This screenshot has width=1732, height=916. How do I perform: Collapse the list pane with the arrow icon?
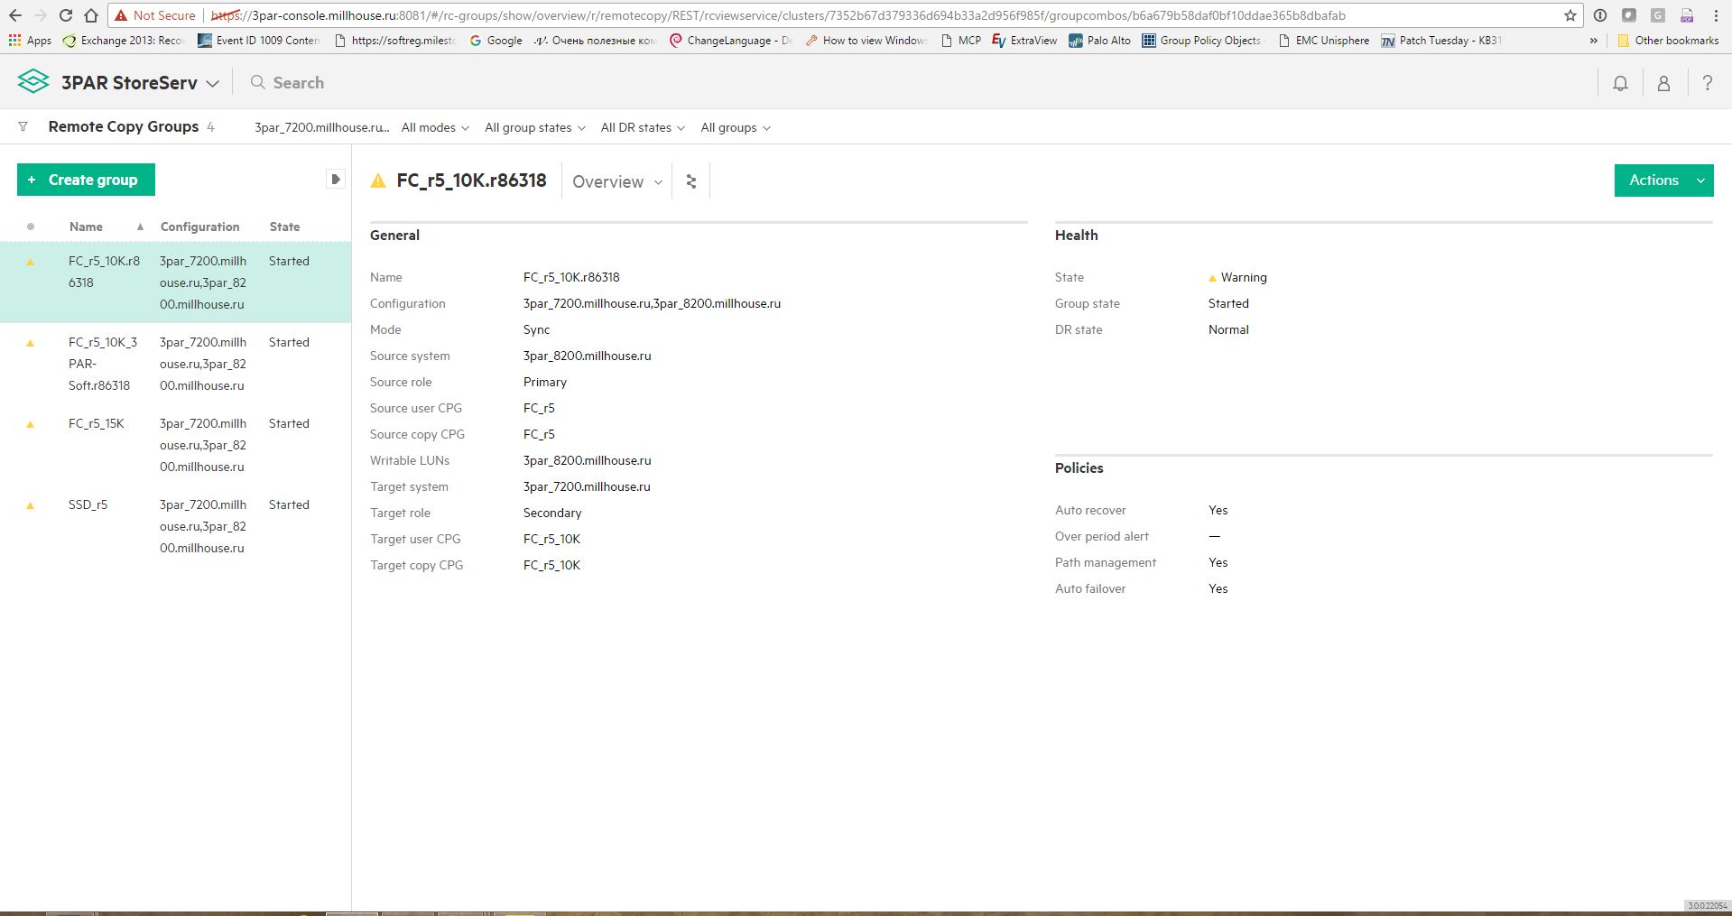click(335, 180)
